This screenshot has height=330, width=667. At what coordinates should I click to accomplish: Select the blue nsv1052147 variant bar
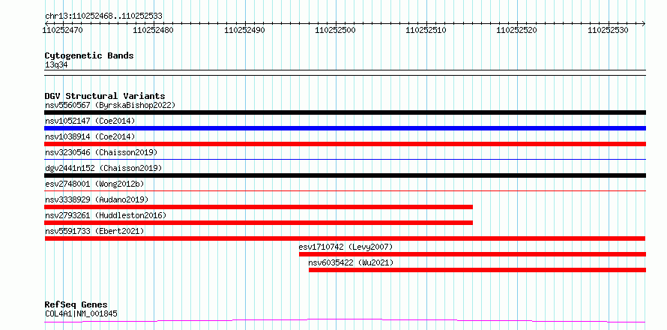tap(345, 128)
